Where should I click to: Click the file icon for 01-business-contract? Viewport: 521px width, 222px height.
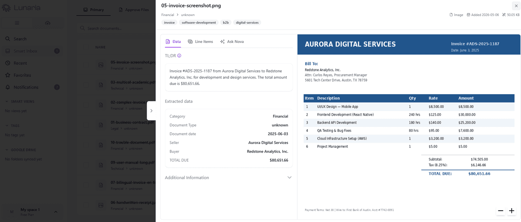pyautogui.click(x=101, y=125)
